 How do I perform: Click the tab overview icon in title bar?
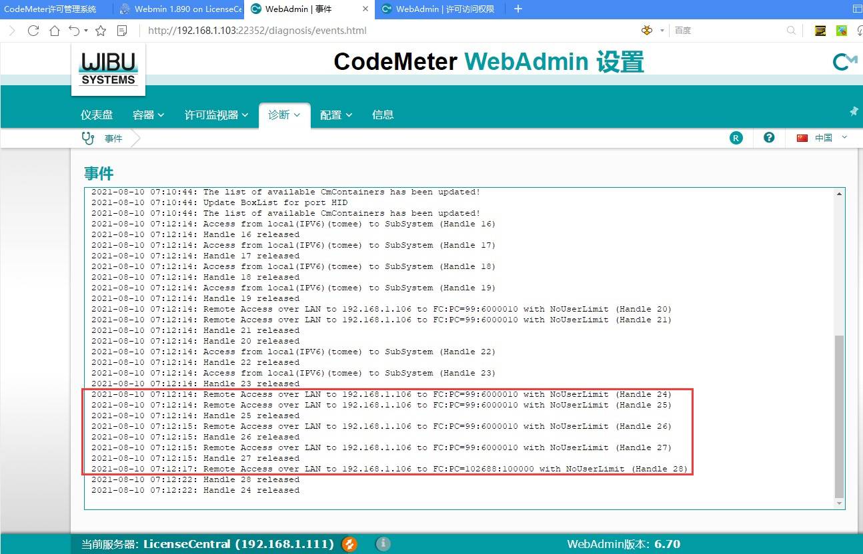click(x=857, y=9)
